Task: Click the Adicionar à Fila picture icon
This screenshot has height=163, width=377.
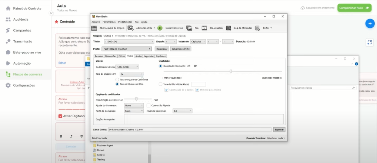Action: point(131,28)
